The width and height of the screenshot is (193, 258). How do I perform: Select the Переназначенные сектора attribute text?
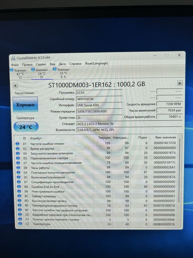(49, 158)
